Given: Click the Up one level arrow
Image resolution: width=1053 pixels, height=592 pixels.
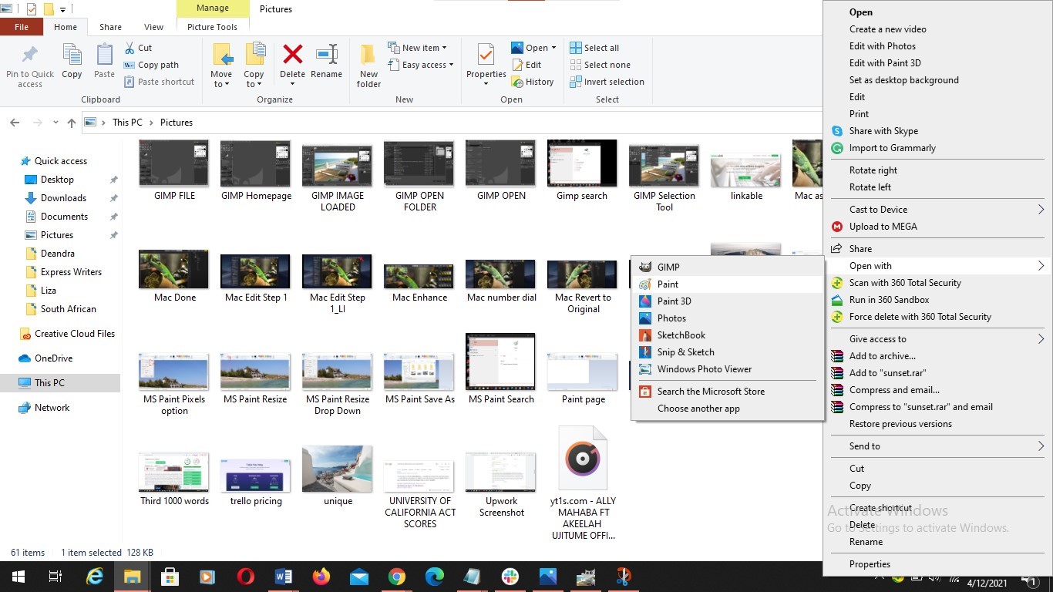Looking at the screenshot, I should [x=72, y=123].
